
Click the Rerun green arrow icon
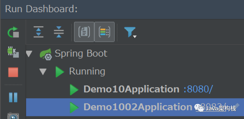[x=13, y=32]
